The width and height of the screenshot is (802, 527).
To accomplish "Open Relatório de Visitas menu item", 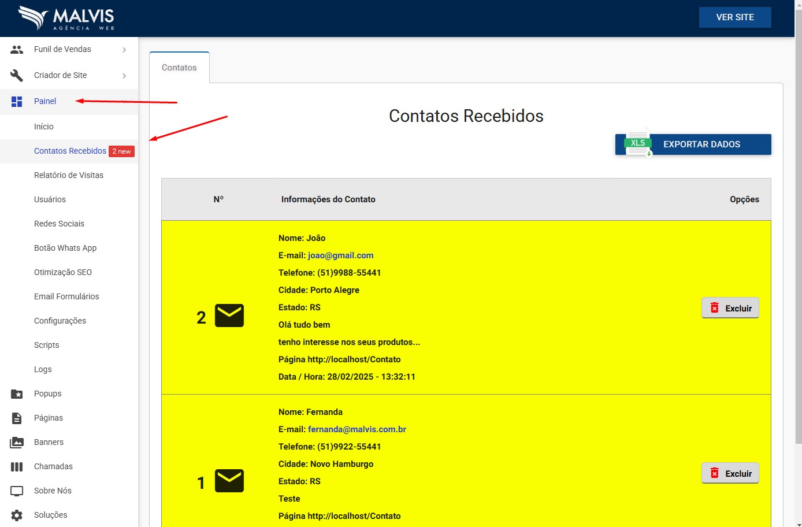I will 69,175.
